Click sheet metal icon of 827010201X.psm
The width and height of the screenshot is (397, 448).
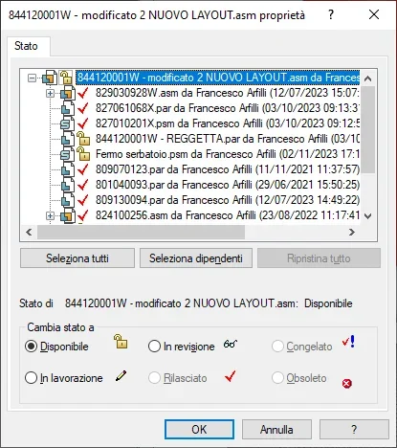tap(67, 123)
